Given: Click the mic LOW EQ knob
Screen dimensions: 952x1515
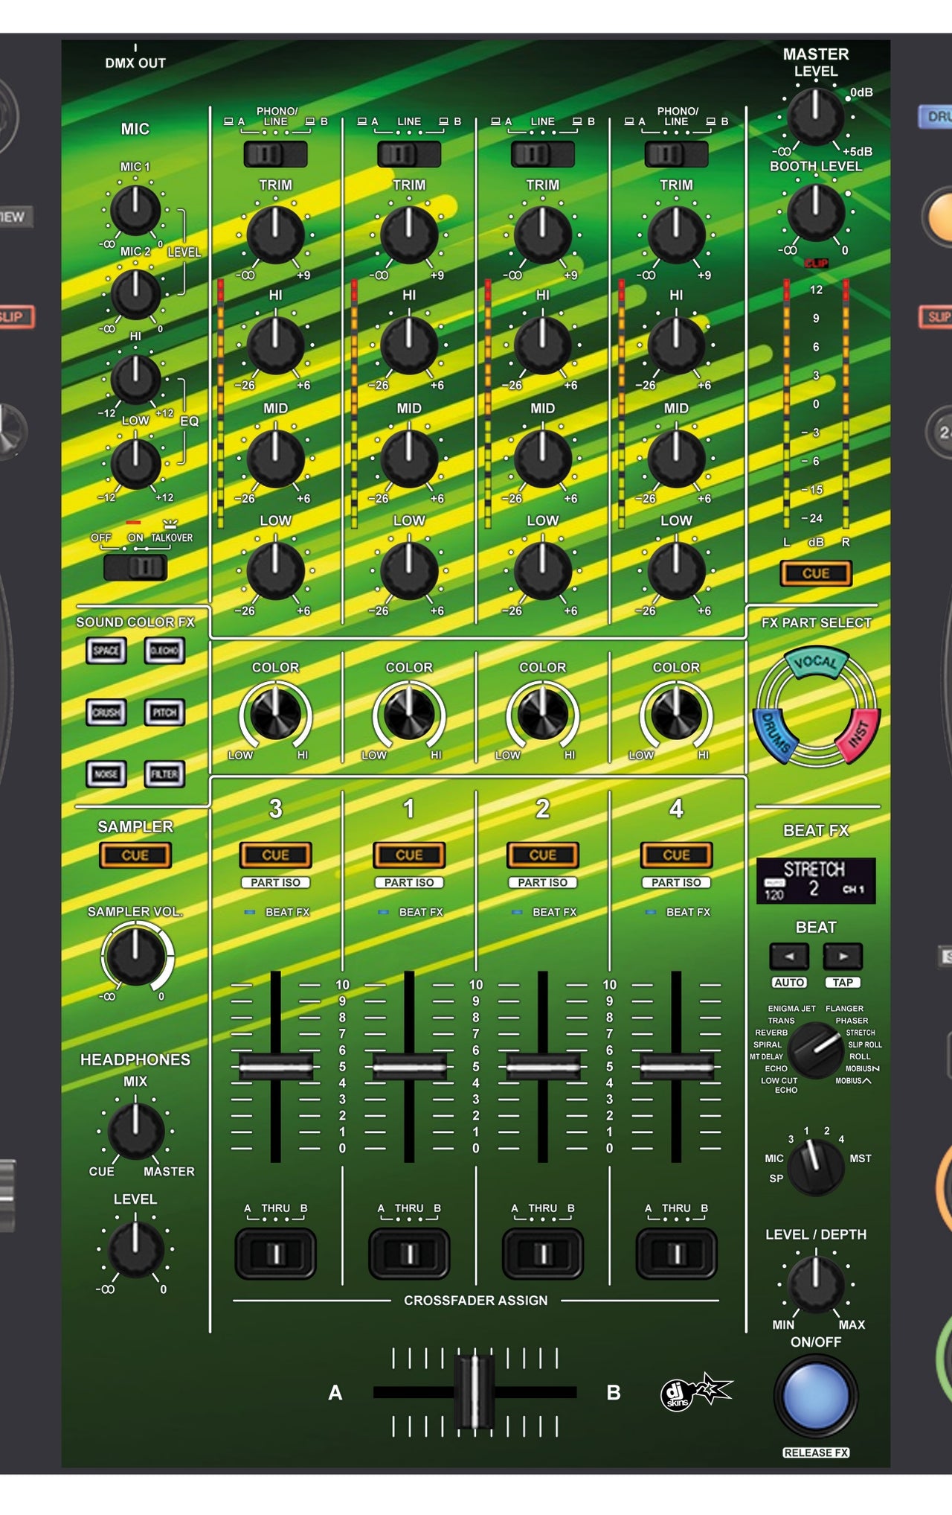Looking at the screenshot, I should pyautogui.click(x=135, y=463).
